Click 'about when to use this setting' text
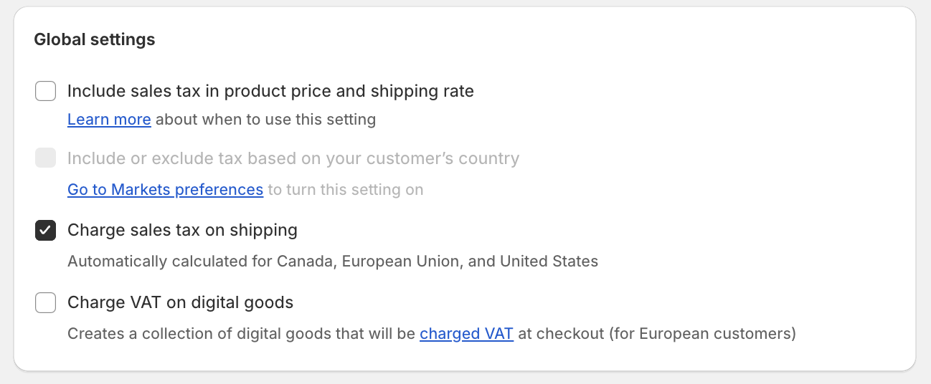Screen dimensions: 931x384 265,120
